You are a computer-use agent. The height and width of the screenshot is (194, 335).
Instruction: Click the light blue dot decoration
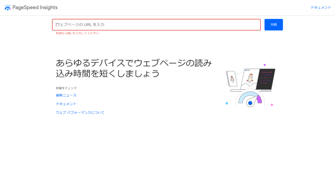[227, 103]
